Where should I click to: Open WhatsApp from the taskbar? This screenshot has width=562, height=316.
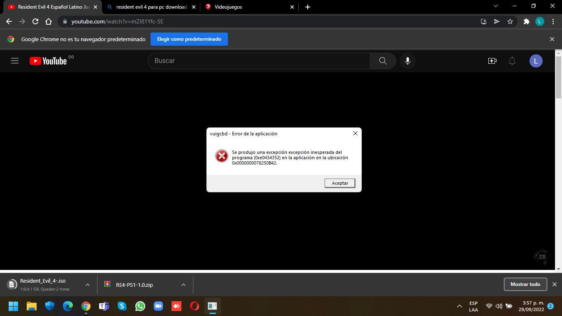[x=140, y=306]
